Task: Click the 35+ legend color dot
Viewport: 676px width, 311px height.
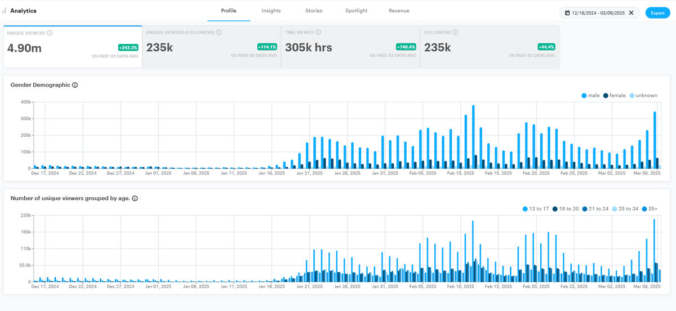Action: [x=646, y=209]
